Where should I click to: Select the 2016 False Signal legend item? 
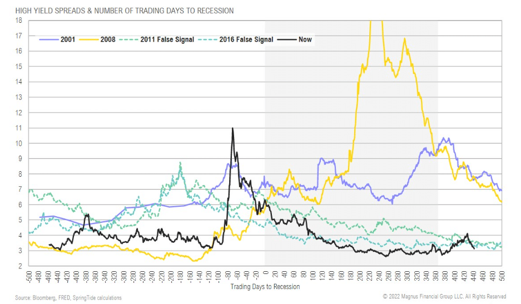[236, 39]
